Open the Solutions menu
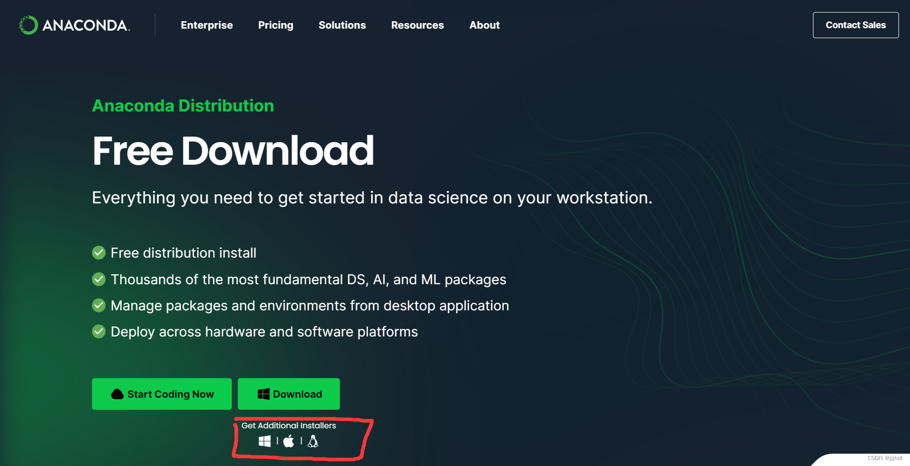The image size is (910, 466). coord(342,25)
